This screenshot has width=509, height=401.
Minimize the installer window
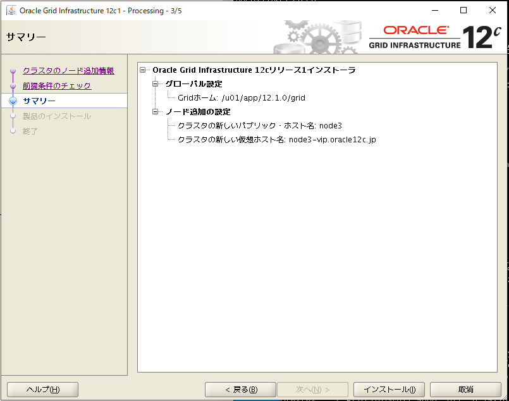pyautogui.click(x=435, y=10)
